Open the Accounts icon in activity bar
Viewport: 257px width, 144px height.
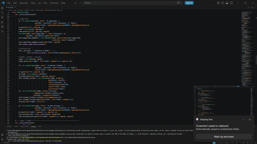tap(2, 135)
